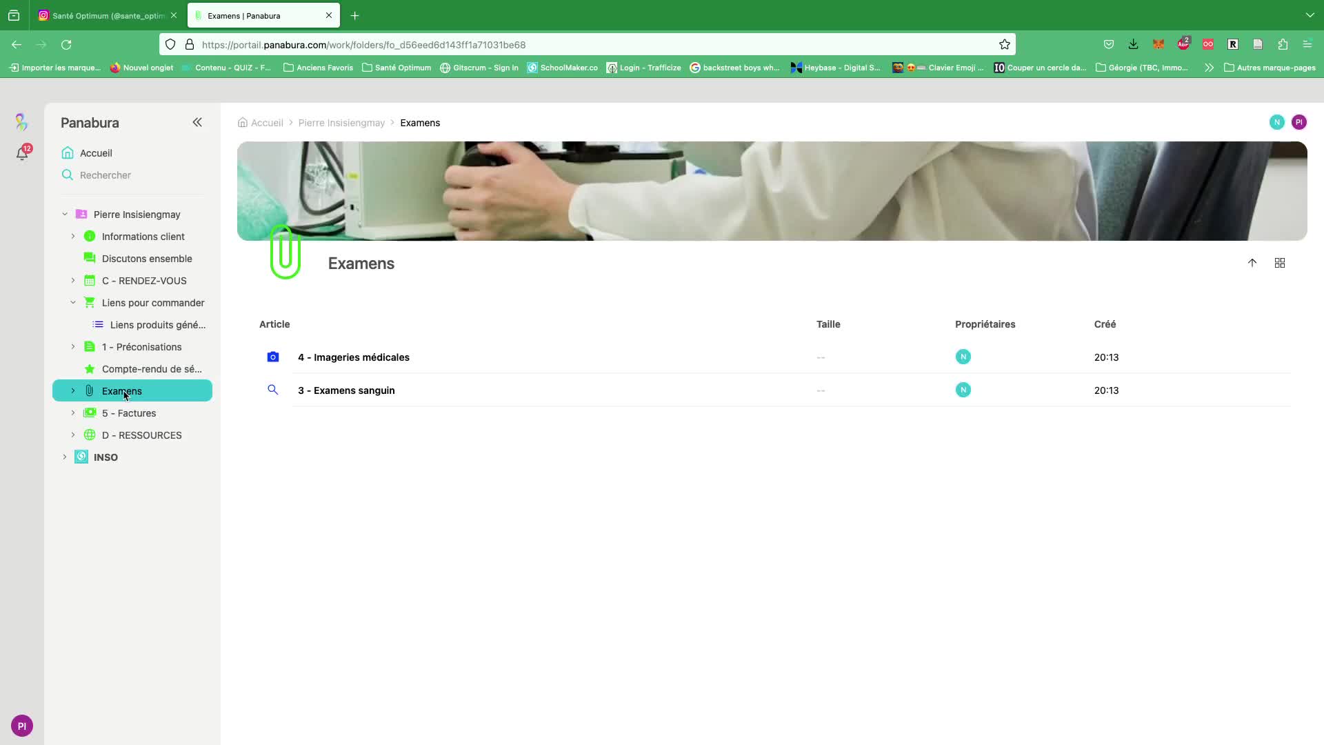Open Gitscrum - Sign In bookmark
1324x745 pixels.
coord(479,68)
